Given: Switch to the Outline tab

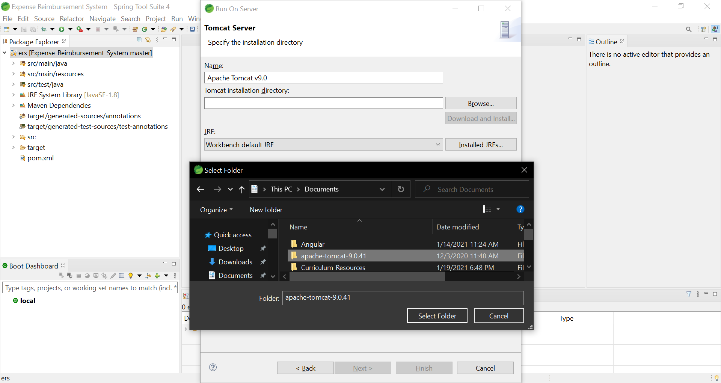Looking at the screenshot, I should (x=606, y=42).
